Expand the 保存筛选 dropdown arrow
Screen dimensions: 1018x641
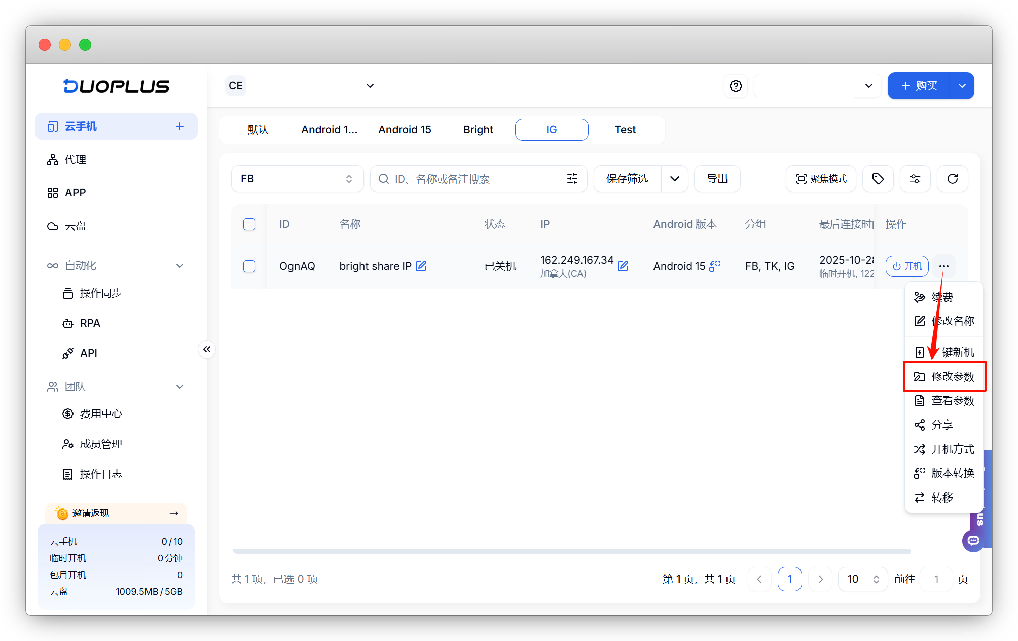(675, 179)
